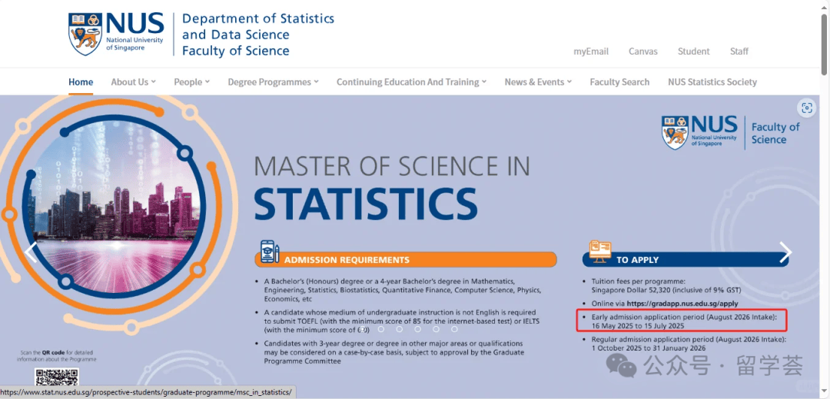Select the Home menu item
830x399 pixels.
tap(81, 82)
